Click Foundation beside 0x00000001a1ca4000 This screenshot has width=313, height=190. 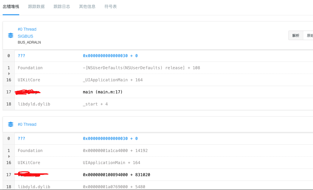(30, 151)
